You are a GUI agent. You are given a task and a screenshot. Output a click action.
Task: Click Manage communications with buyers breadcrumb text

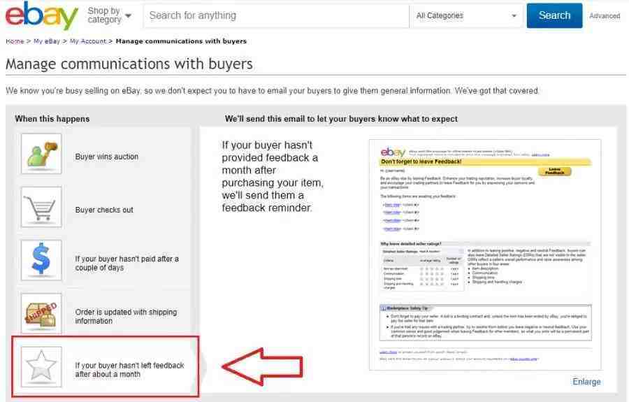pos(181,41)
